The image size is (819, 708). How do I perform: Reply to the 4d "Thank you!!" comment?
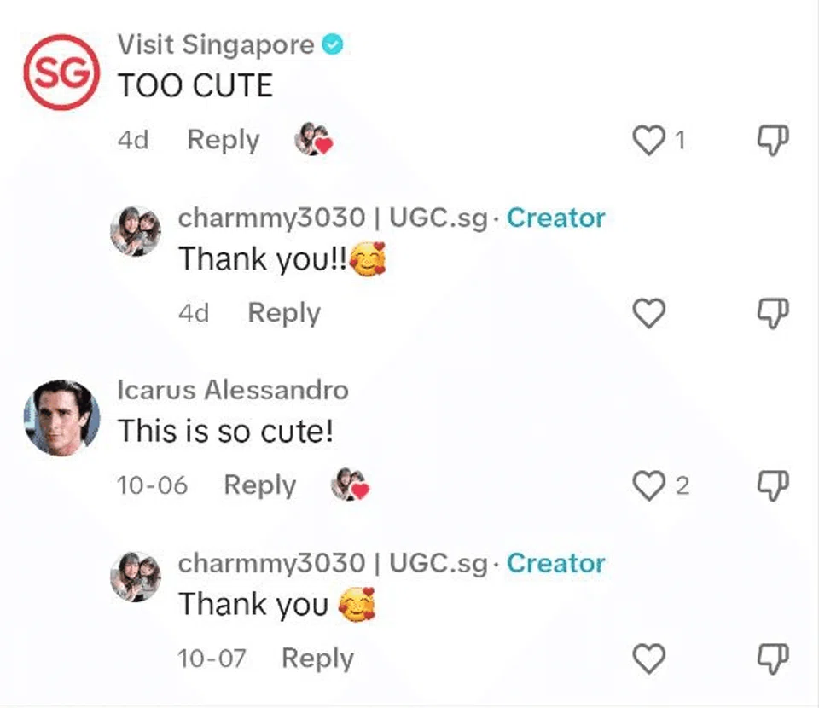(283, 313)
